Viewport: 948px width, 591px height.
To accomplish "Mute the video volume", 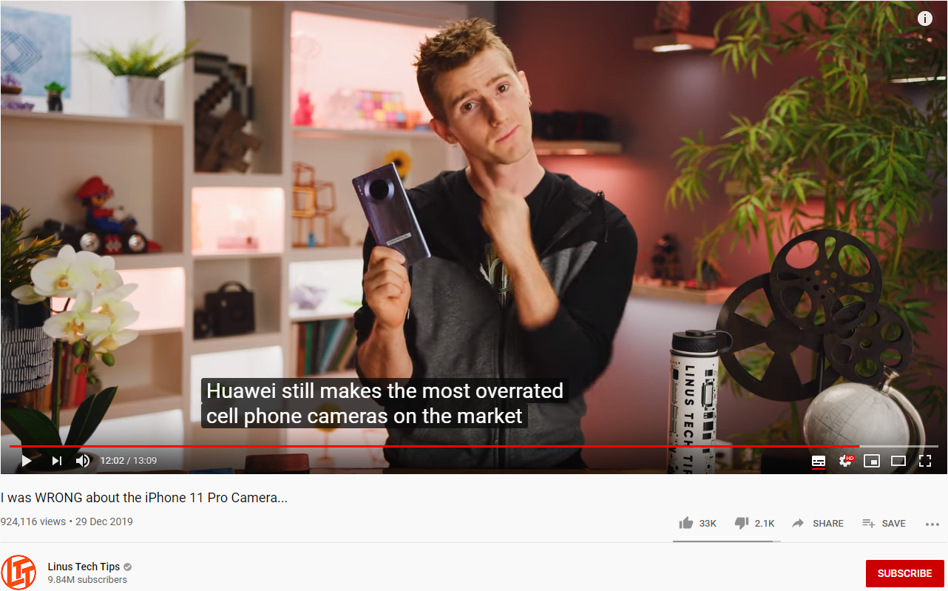I will tap(83, 461).
